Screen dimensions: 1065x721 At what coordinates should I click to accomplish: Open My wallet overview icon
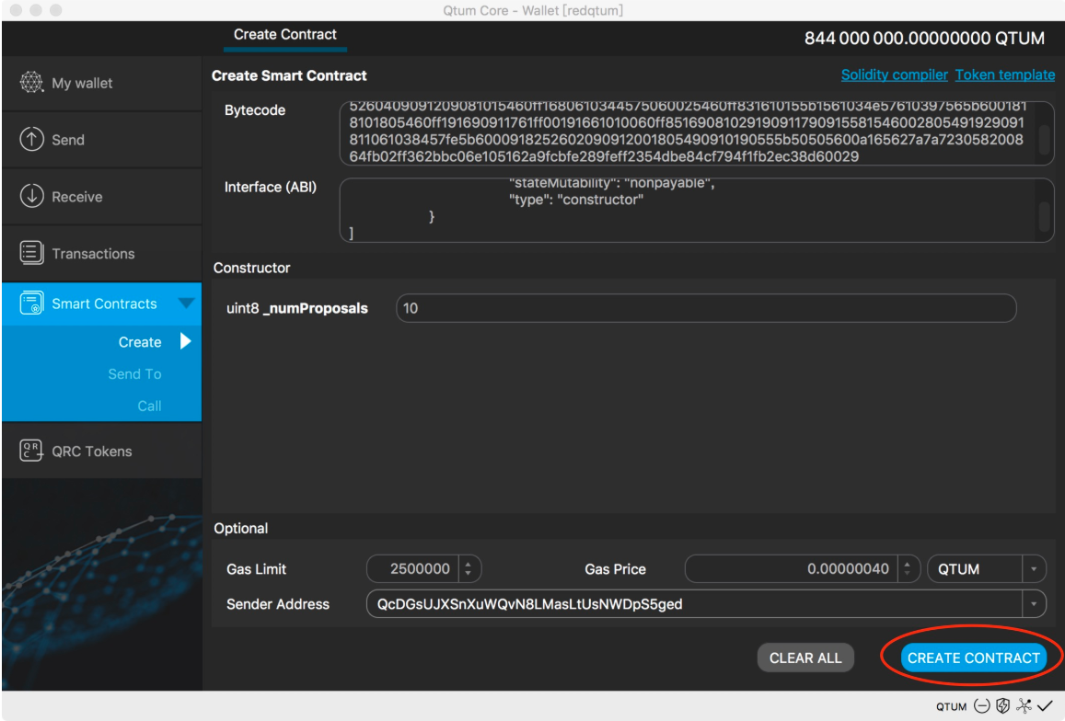pyautogui.click(x=31, y=83)
